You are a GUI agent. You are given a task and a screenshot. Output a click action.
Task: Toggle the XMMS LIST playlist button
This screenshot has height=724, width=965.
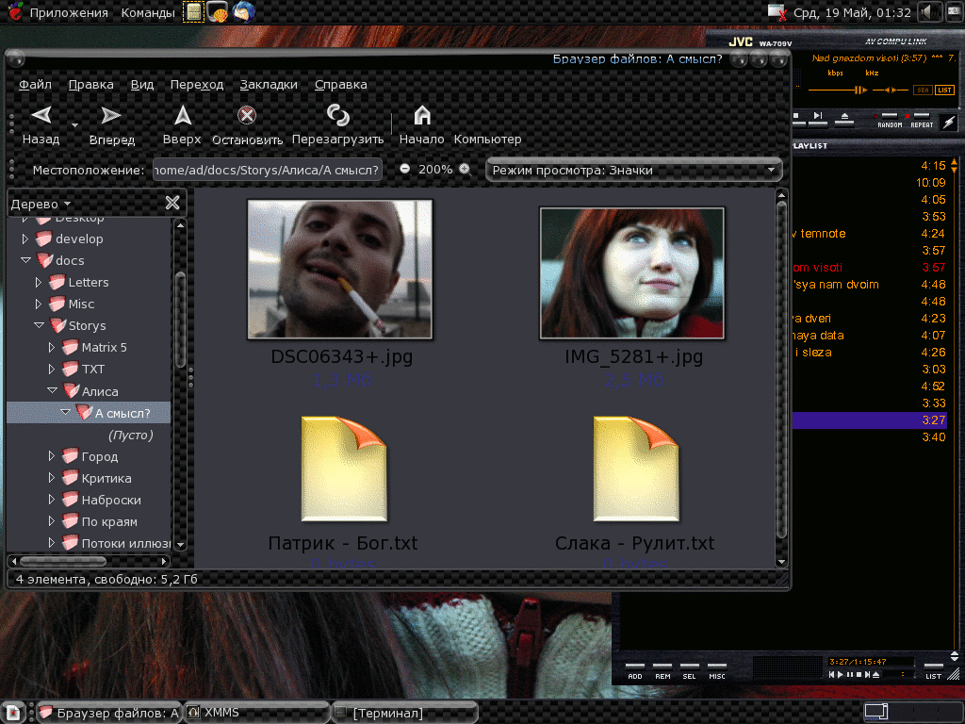tap(944, 90)
